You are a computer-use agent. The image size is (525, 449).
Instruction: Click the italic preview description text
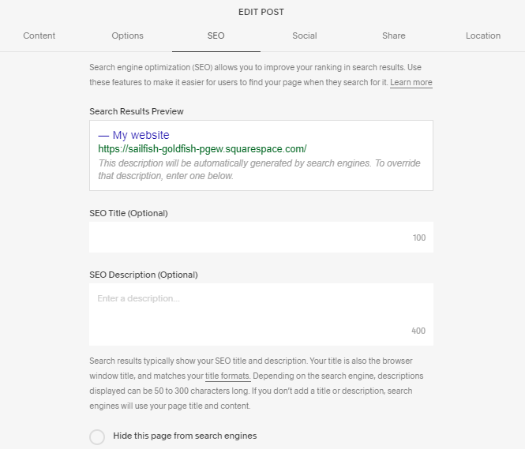tap(259, 170)
